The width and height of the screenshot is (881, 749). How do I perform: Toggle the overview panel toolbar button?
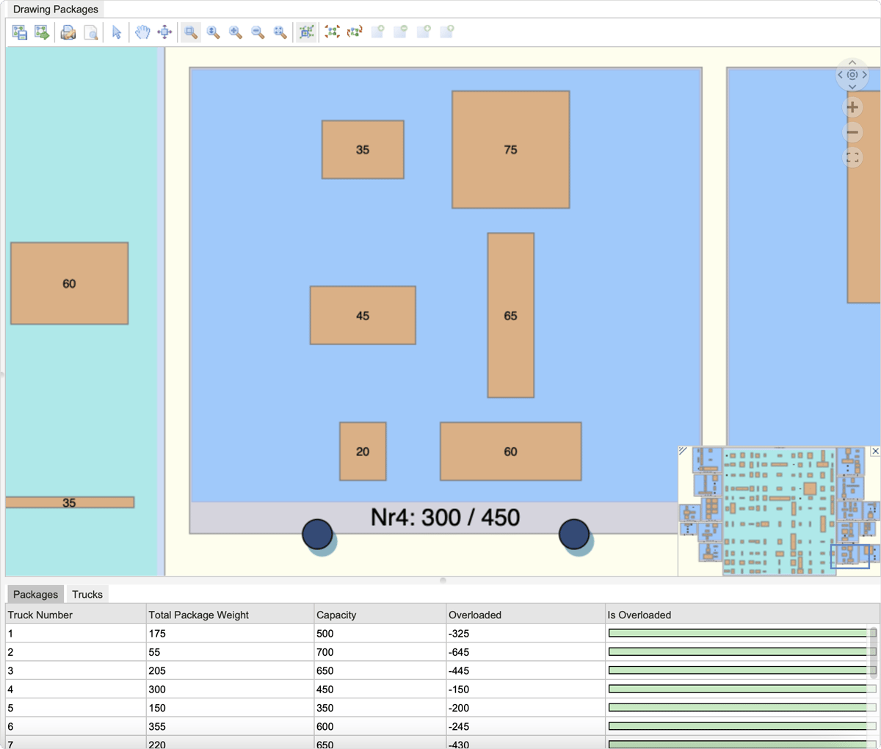click(307, 32)
